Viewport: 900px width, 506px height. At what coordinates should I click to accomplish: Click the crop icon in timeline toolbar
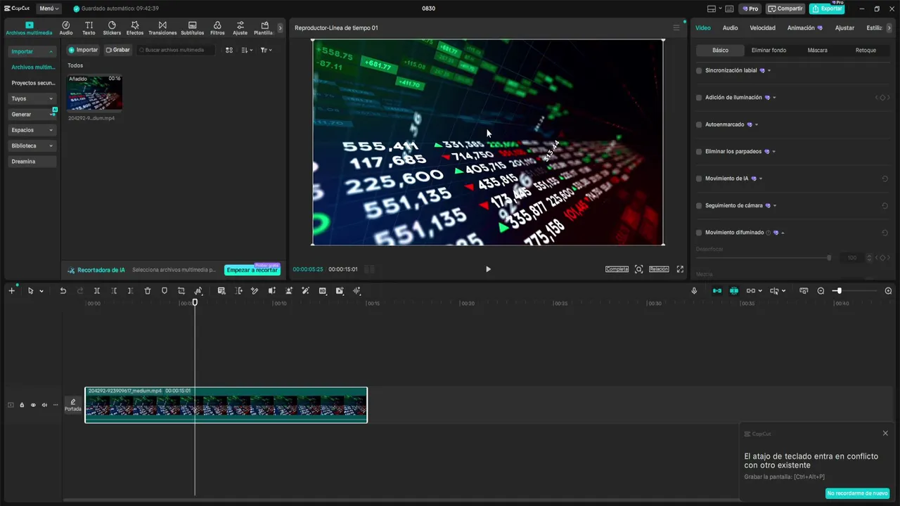[181, 291]
